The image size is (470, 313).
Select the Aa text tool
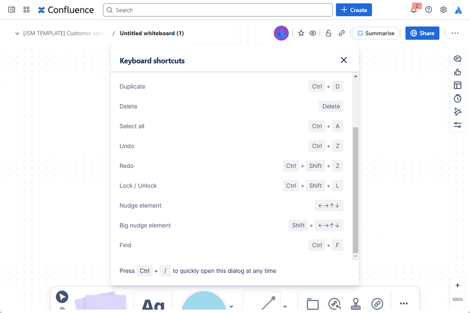(x=153, y=302)
